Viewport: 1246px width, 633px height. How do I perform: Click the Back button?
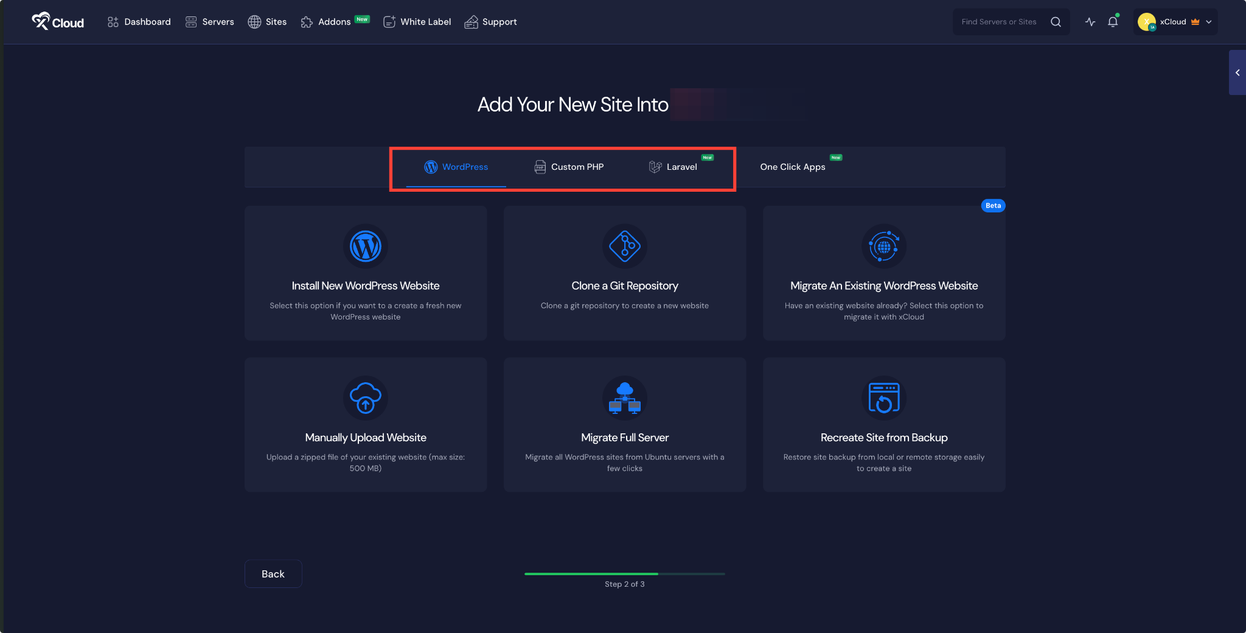[x=273, y=573]
